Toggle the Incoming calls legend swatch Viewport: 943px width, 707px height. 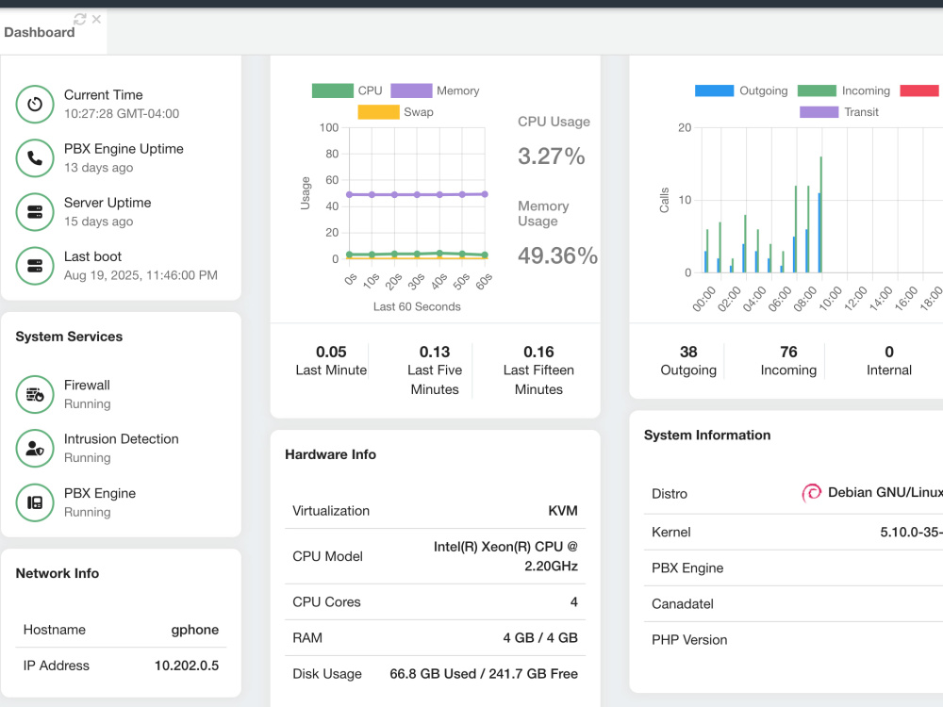(x=817, y=90)
